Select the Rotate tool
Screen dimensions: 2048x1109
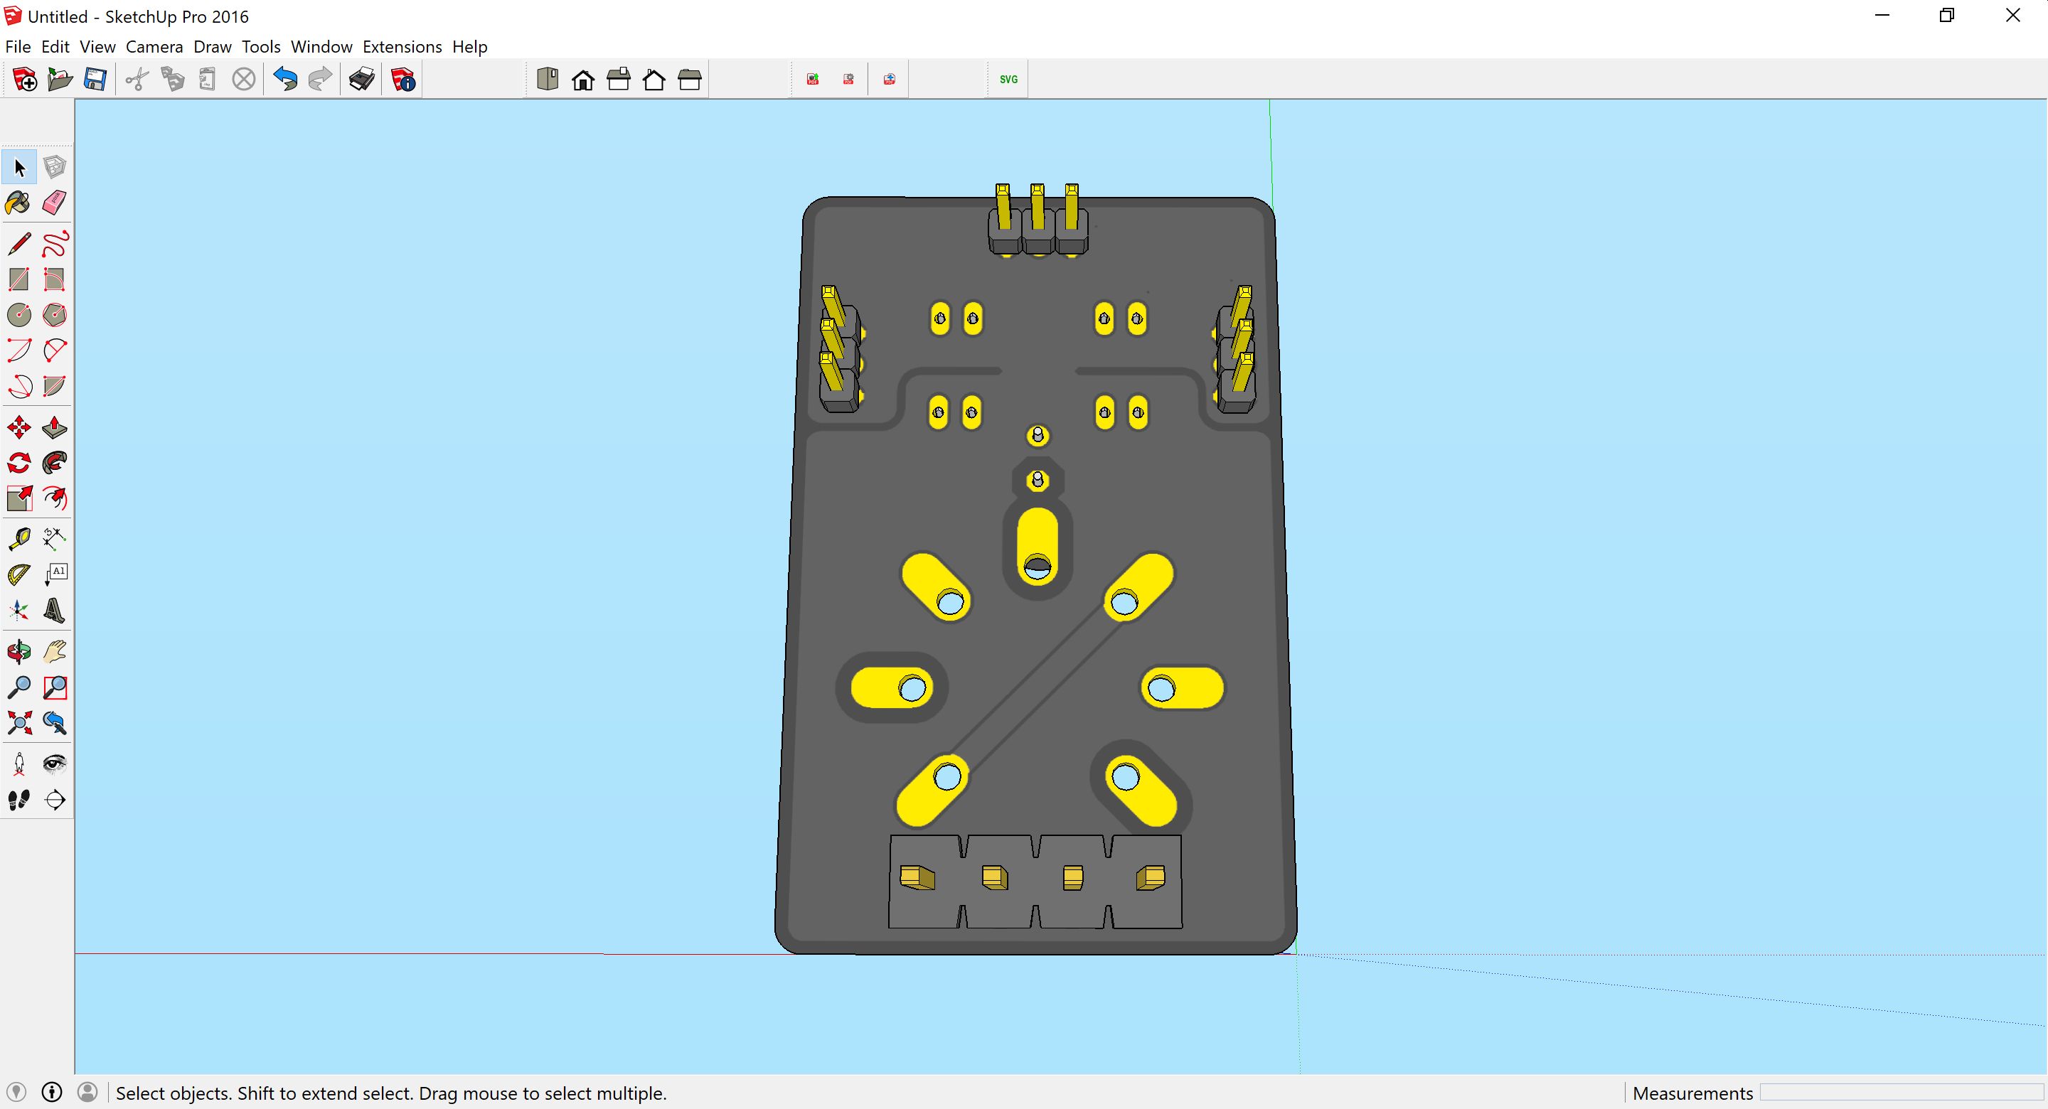point(19,463)
